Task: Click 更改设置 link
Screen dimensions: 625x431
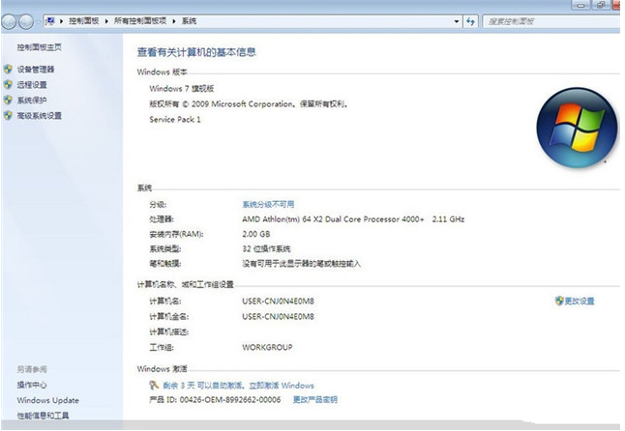Action: pos(580,302)
